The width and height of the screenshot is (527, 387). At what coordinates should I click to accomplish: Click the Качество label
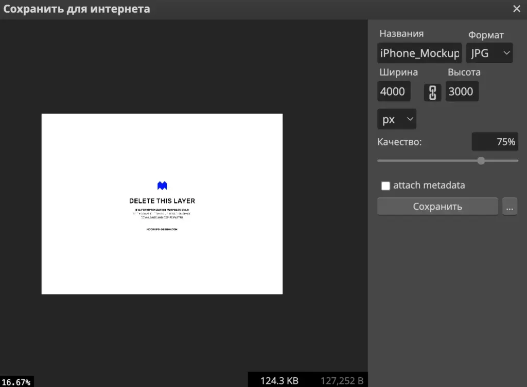coord(399,142)
